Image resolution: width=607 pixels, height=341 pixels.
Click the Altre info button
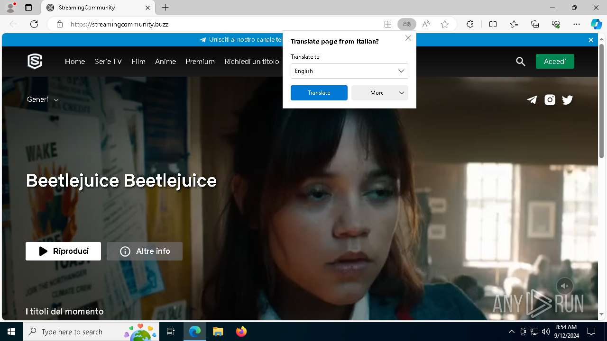(145, 251)
